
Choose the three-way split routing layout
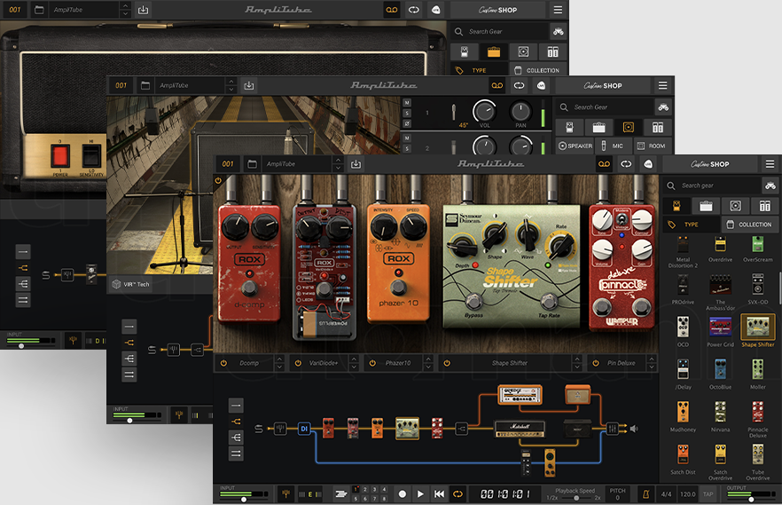(236, 438)
